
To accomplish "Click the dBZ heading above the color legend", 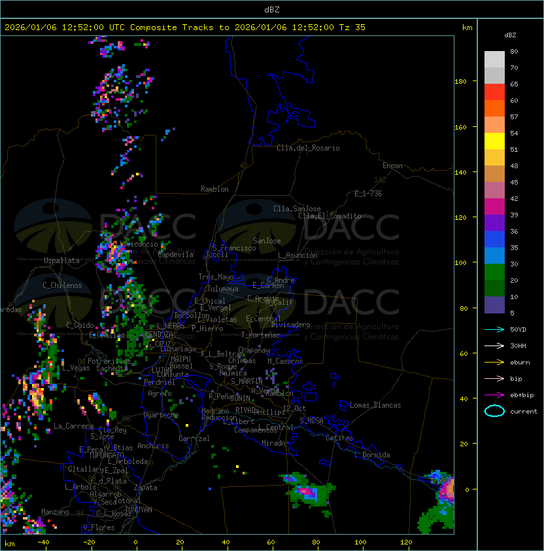I will click(x=510, y=35).
